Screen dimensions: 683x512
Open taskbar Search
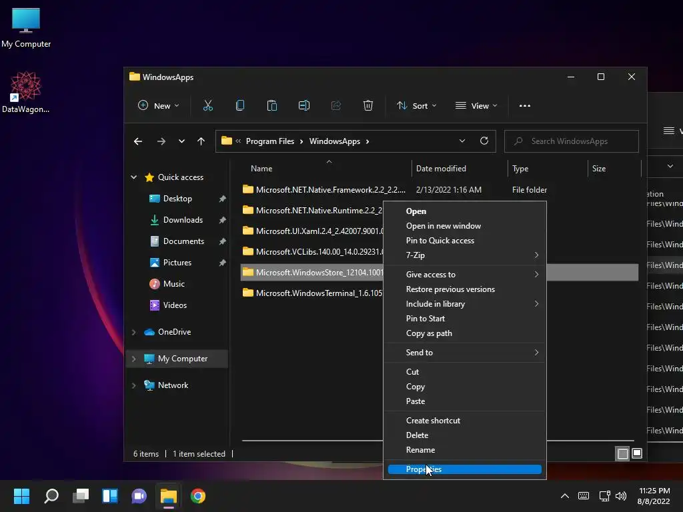point(51,496)
